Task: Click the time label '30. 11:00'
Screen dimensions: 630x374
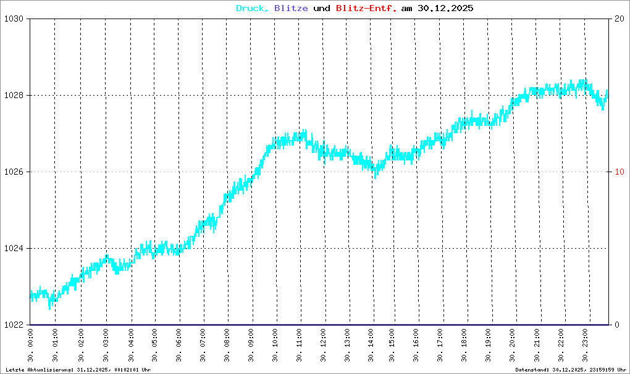Action: pos(299,346)
